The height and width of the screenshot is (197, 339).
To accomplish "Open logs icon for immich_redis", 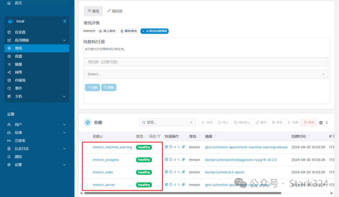I will [x=166, y=172].
